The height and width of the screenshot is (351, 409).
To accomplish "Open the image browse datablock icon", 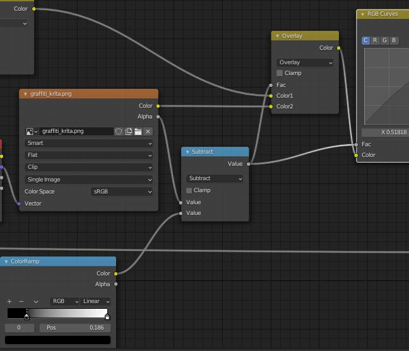I will [x=32, y=131].
